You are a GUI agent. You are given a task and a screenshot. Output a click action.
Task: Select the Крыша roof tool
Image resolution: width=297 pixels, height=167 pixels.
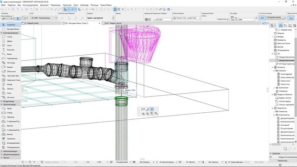[x=10, y=67]
